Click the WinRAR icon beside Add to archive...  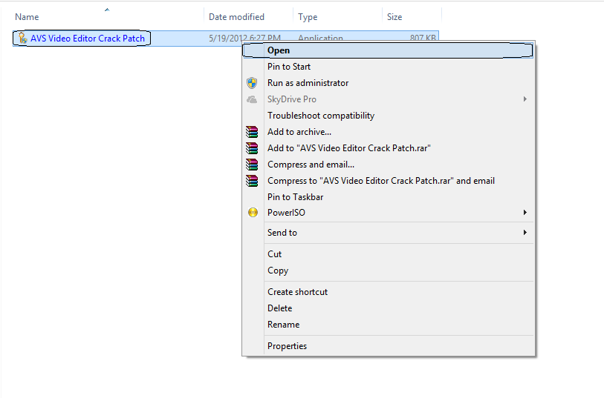(252, 132)
